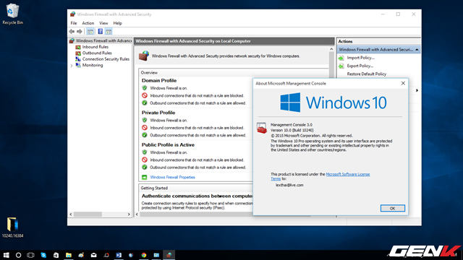This screenshot has width=463, height=260.
Task: Open Chrome from taskbar
Action: coord(144,255)
